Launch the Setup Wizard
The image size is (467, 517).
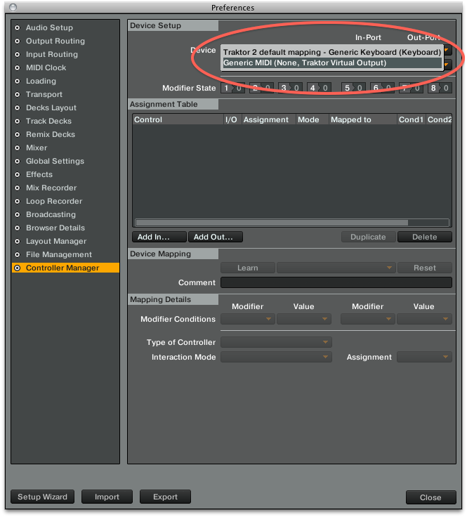tap(43, 497)
